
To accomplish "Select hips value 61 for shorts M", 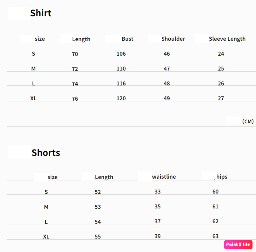I will pyautogui.click(x=216, y=207).
